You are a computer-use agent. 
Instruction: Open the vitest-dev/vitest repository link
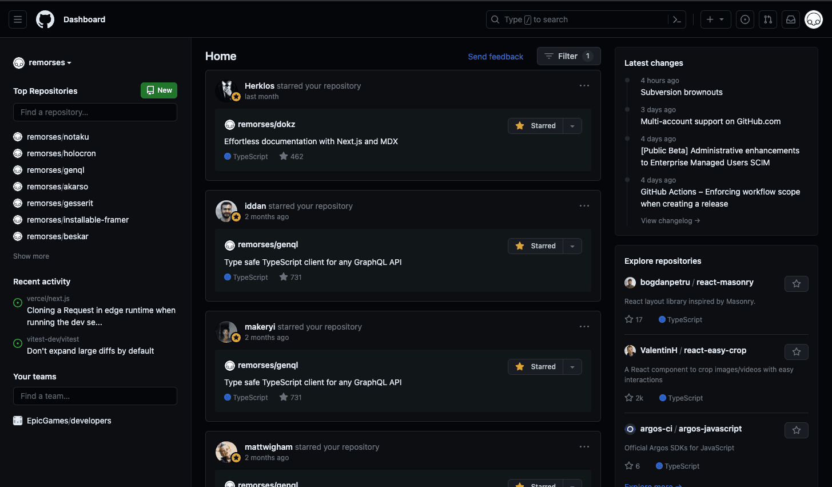tap(53, 339)
